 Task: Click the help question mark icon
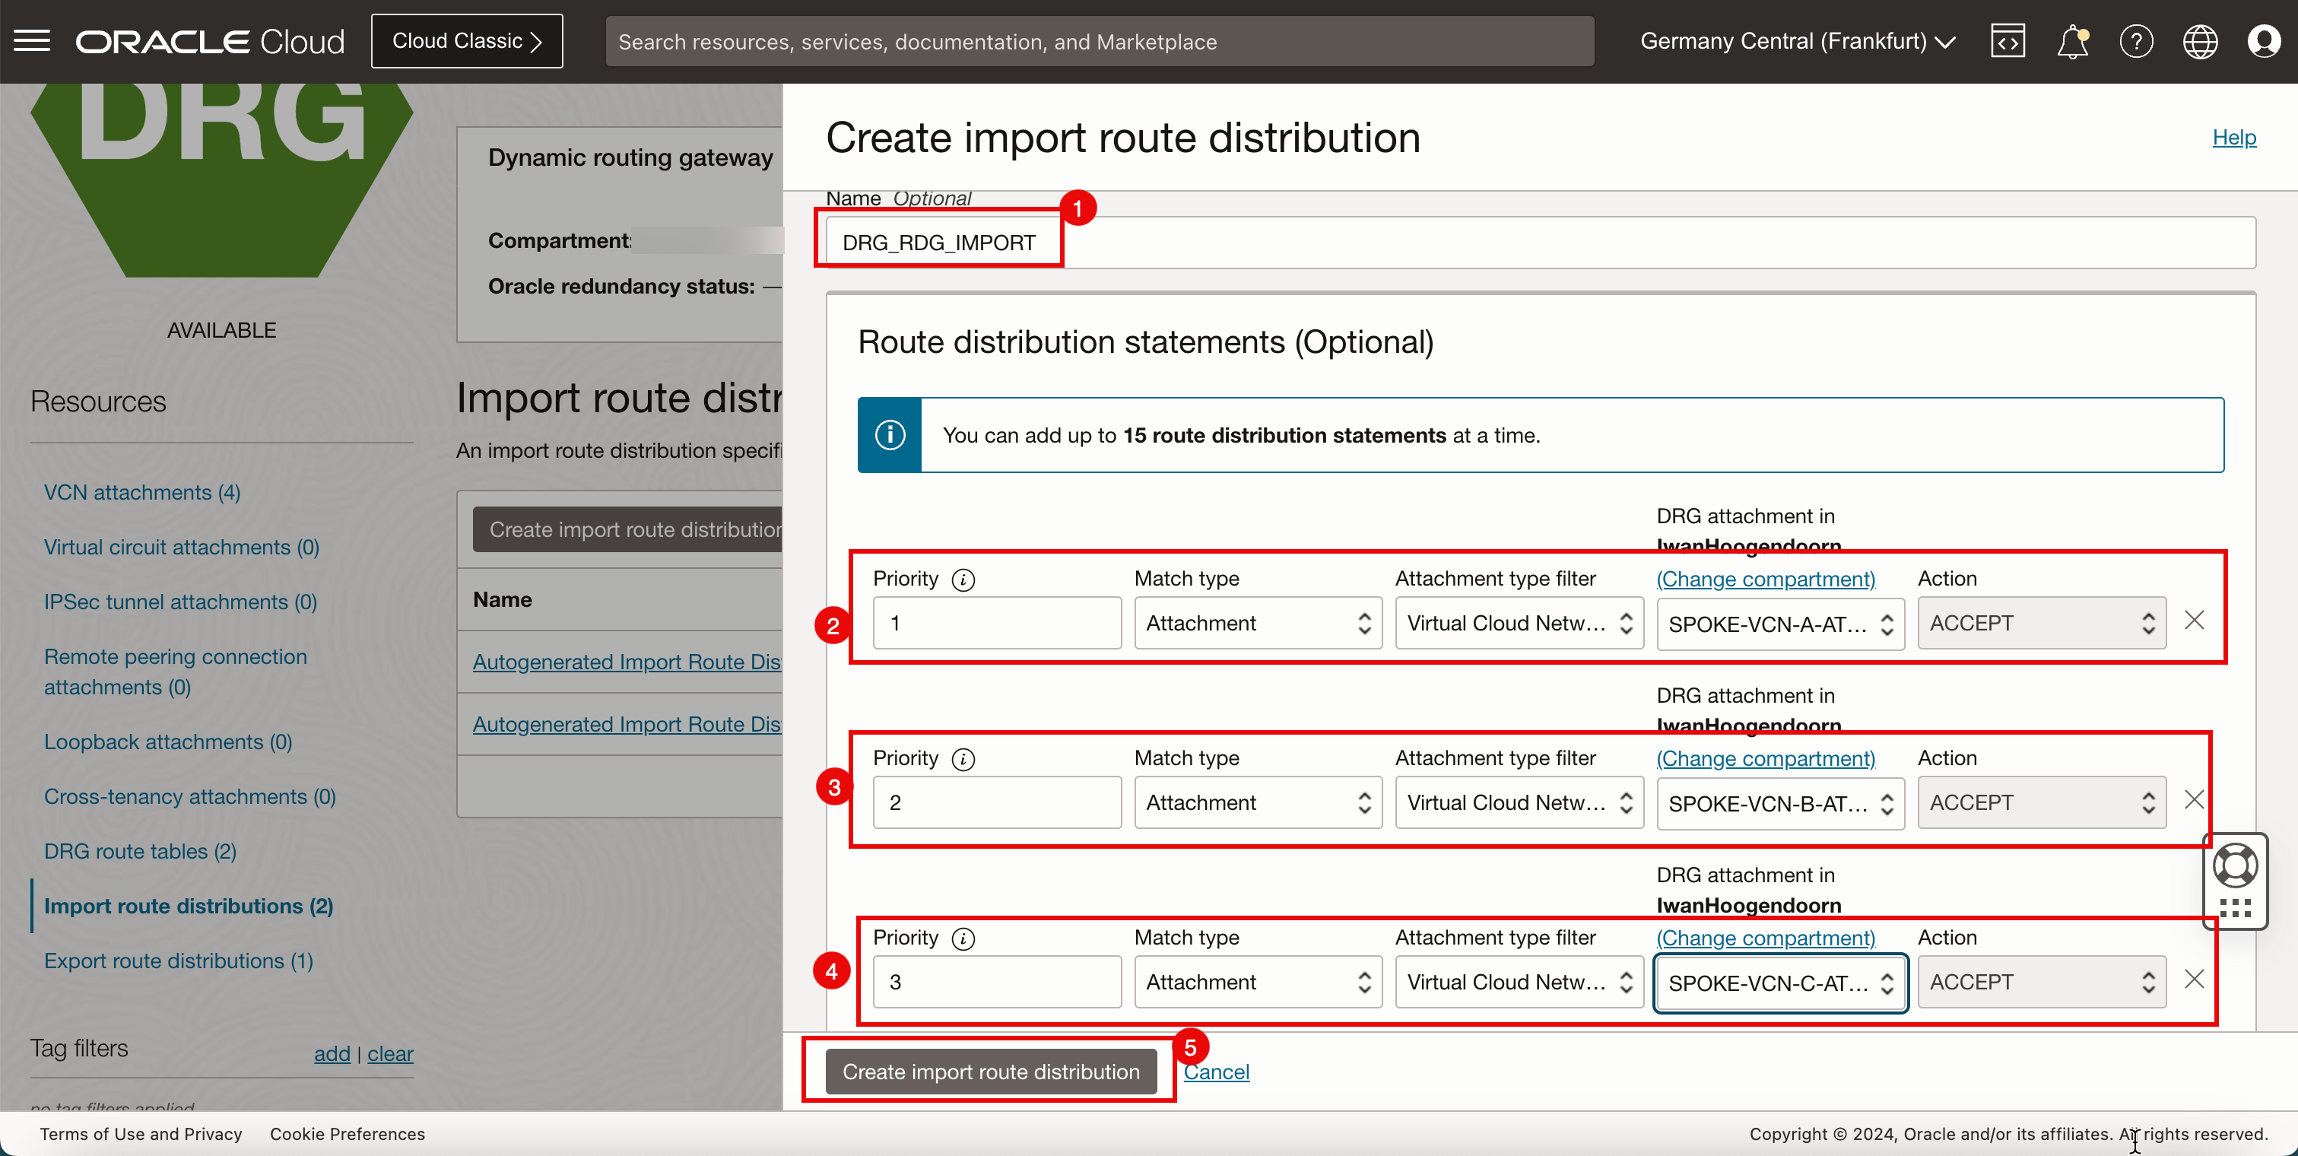pyautogui.click(x=2136, y=40)
